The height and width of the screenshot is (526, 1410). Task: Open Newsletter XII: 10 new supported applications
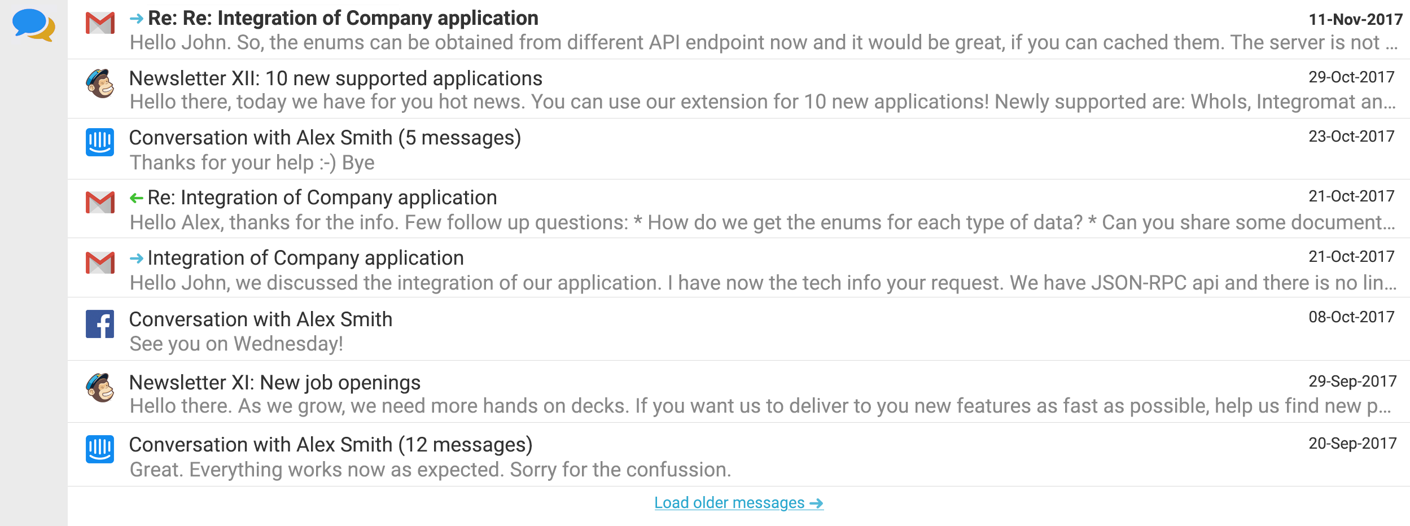click(x=336, y=78)
